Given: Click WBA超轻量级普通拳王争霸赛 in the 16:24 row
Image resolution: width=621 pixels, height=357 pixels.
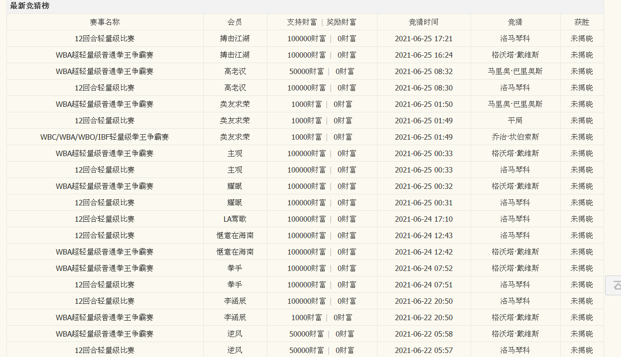Looking at the screenshot, I should [x=105, y=55].
